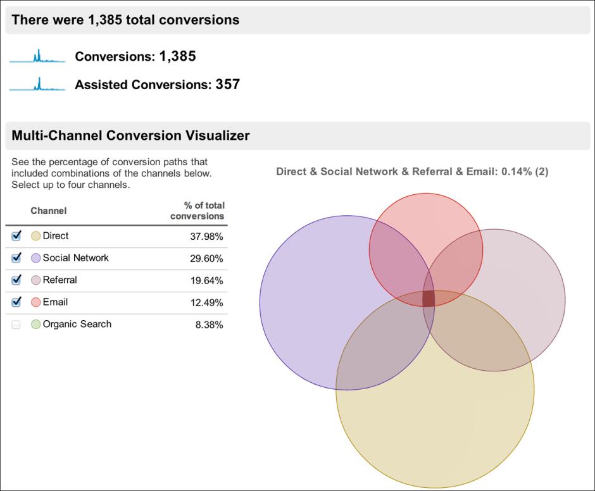
Task: Uncheck the Social Network channel checkbox
Action: pos(16,258)
